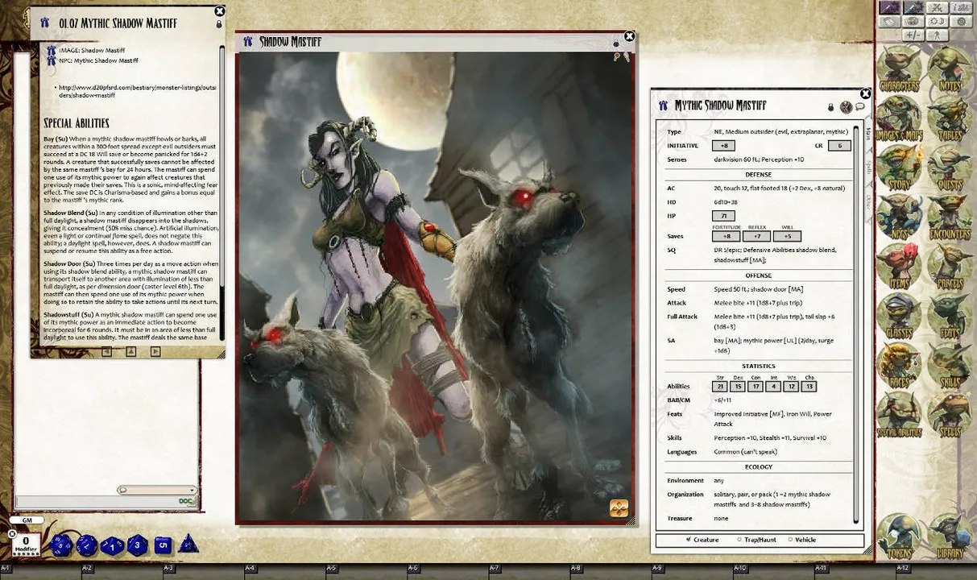Click the Modifier box showing 0

pyautogui.click(x=26, y=543)
